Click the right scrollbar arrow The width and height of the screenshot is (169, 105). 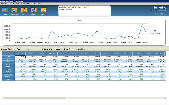click(x=165, y=98)
